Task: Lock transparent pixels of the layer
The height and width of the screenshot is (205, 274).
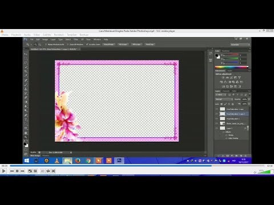Action: pos(221,104)
